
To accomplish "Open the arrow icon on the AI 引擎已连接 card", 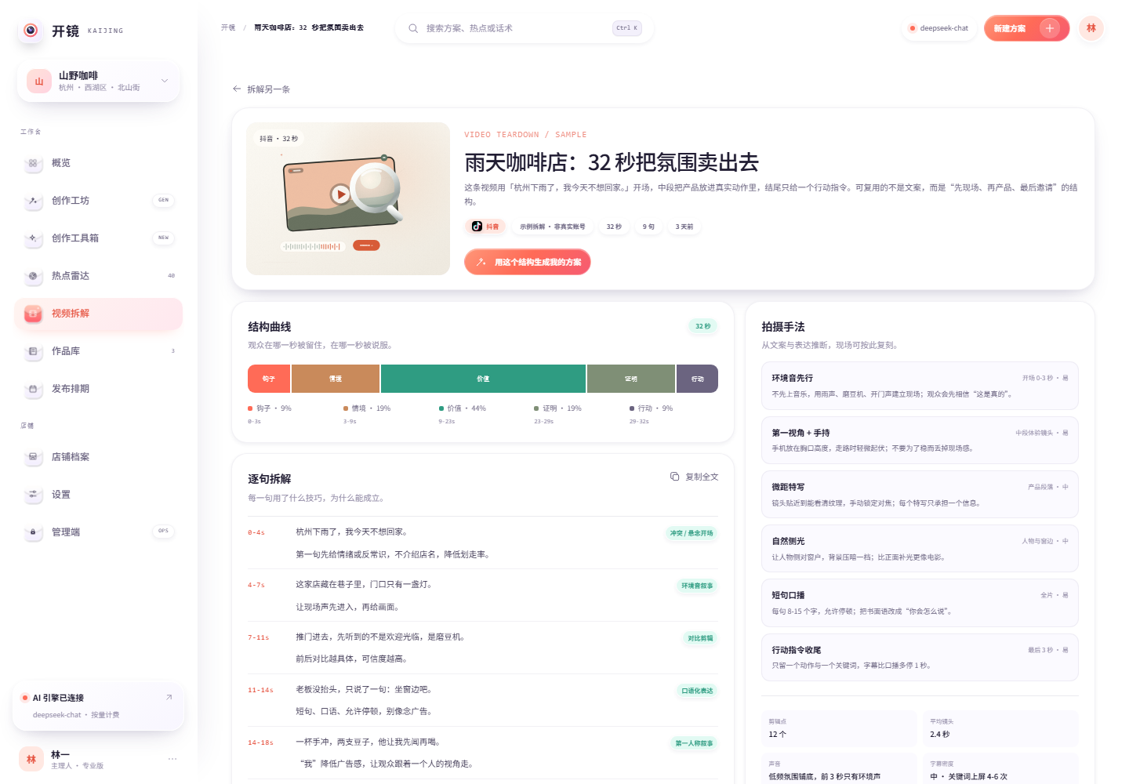I will [x=169, y=697].
